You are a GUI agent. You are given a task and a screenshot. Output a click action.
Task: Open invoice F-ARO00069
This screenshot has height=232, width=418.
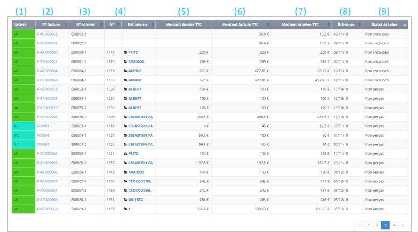point(47,209)
